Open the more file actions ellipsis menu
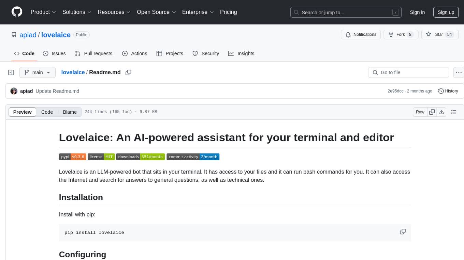 (459, 72)
